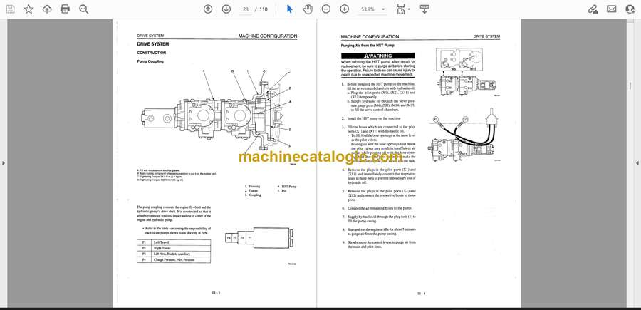Go to previous page with up arrow

pos(208,9)
